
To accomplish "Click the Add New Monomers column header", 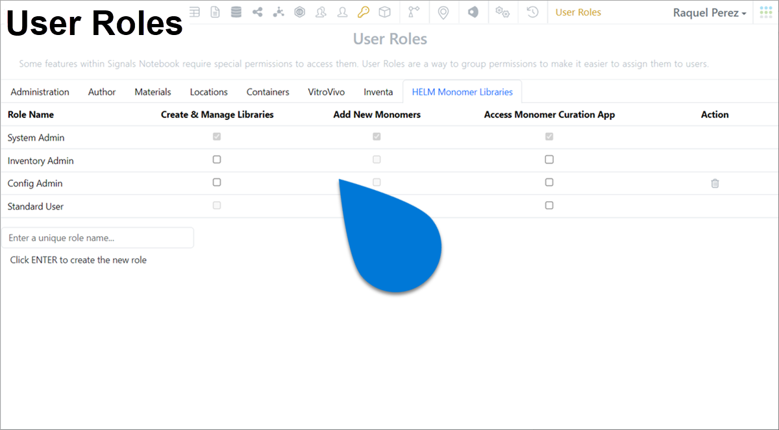I will coord(377,114).
